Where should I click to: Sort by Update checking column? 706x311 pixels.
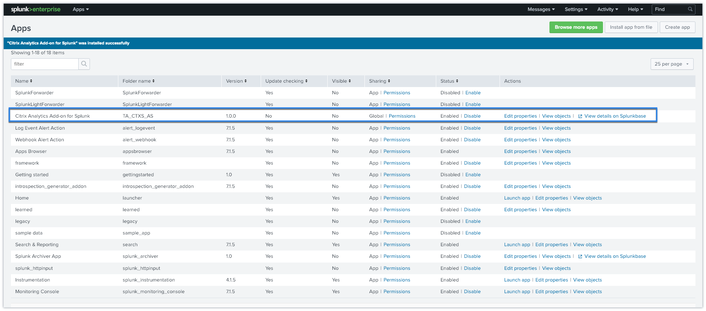(287, 81)
